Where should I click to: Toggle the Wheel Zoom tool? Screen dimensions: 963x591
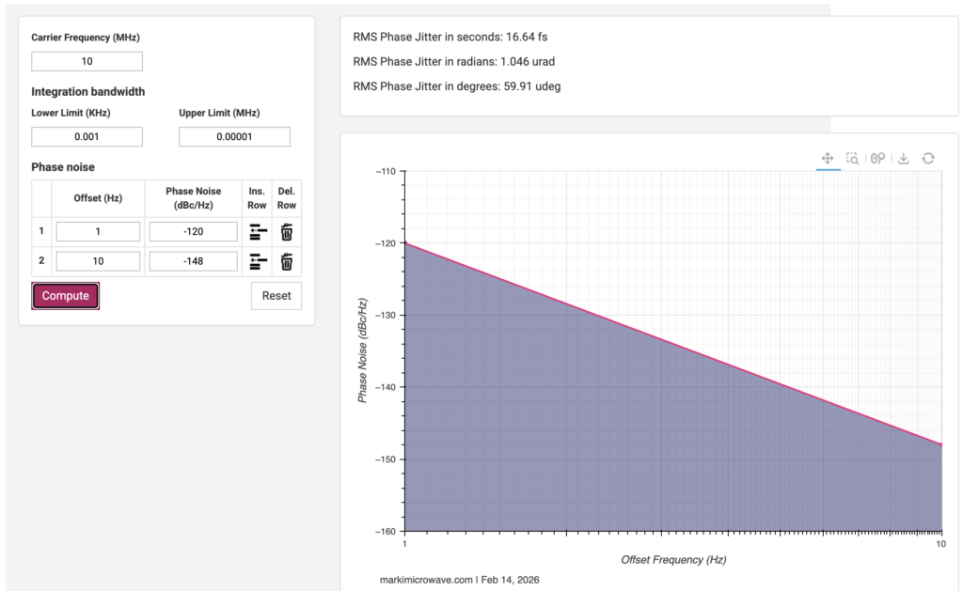pyautogui.click(x=877, y=159)
